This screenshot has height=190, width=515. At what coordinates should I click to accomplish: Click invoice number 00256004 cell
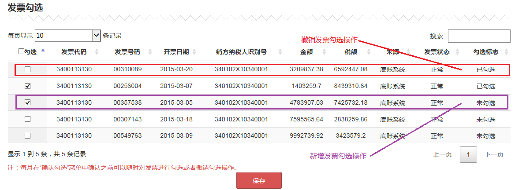click(127, 86)
